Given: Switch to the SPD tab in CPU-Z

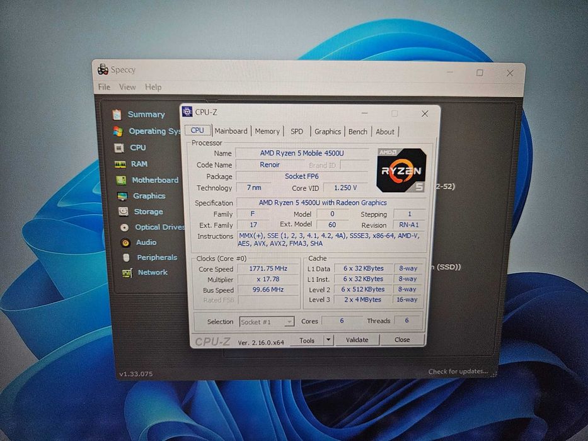Looking at the screenshot, I should click(297, 132).
